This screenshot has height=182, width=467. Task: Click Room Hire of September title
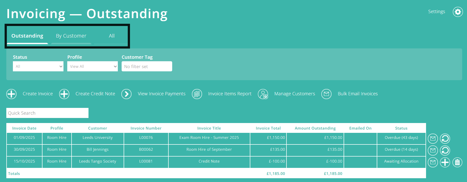209,149
